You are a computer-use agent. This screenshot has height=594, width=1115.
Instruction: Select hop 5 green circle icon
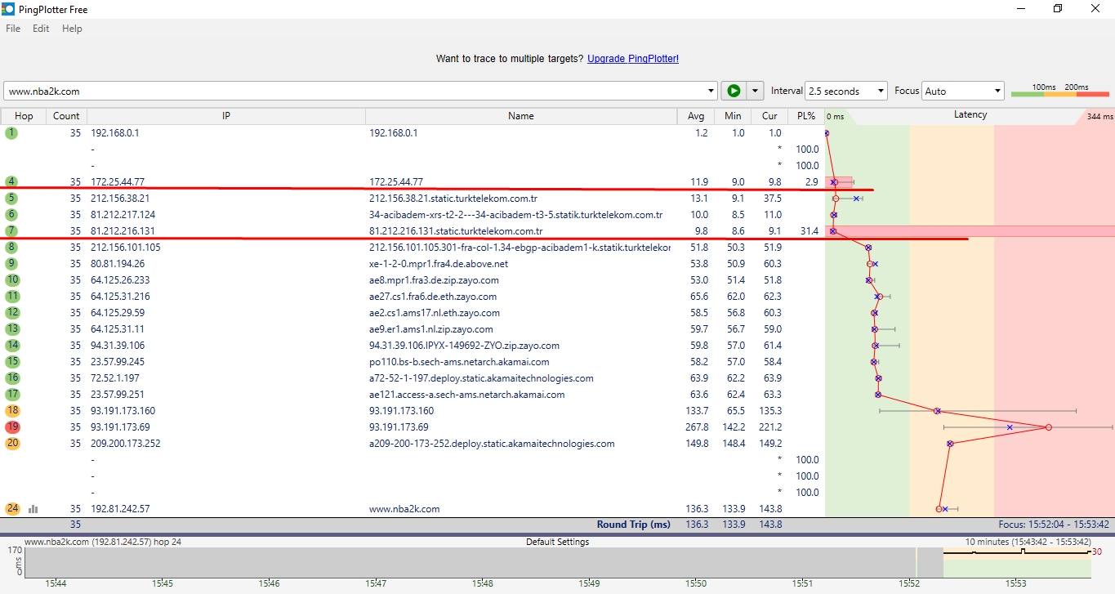tap(12, 199)
